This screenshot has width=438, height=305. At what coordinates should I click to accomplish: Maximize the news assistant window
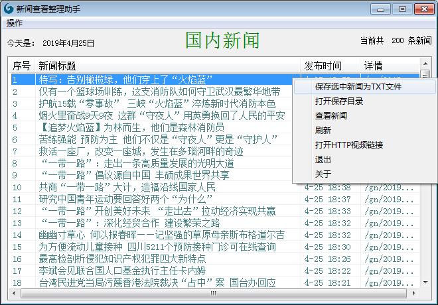coord(401,9)
